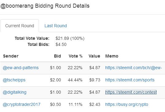165x112 pixels.
Task: Select the Current Round tab
Action: 20,26
